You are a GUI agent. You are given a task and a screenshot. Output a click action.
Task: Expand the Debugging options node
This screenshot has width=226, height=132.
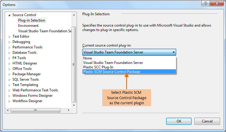click(x=9, y=42)
